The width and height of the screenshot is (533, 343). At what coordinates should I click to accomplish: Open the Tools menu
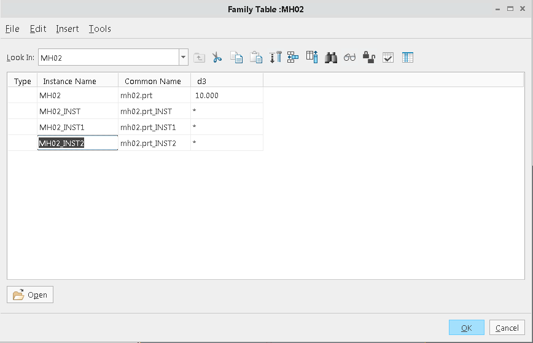[x=99, y=29]
